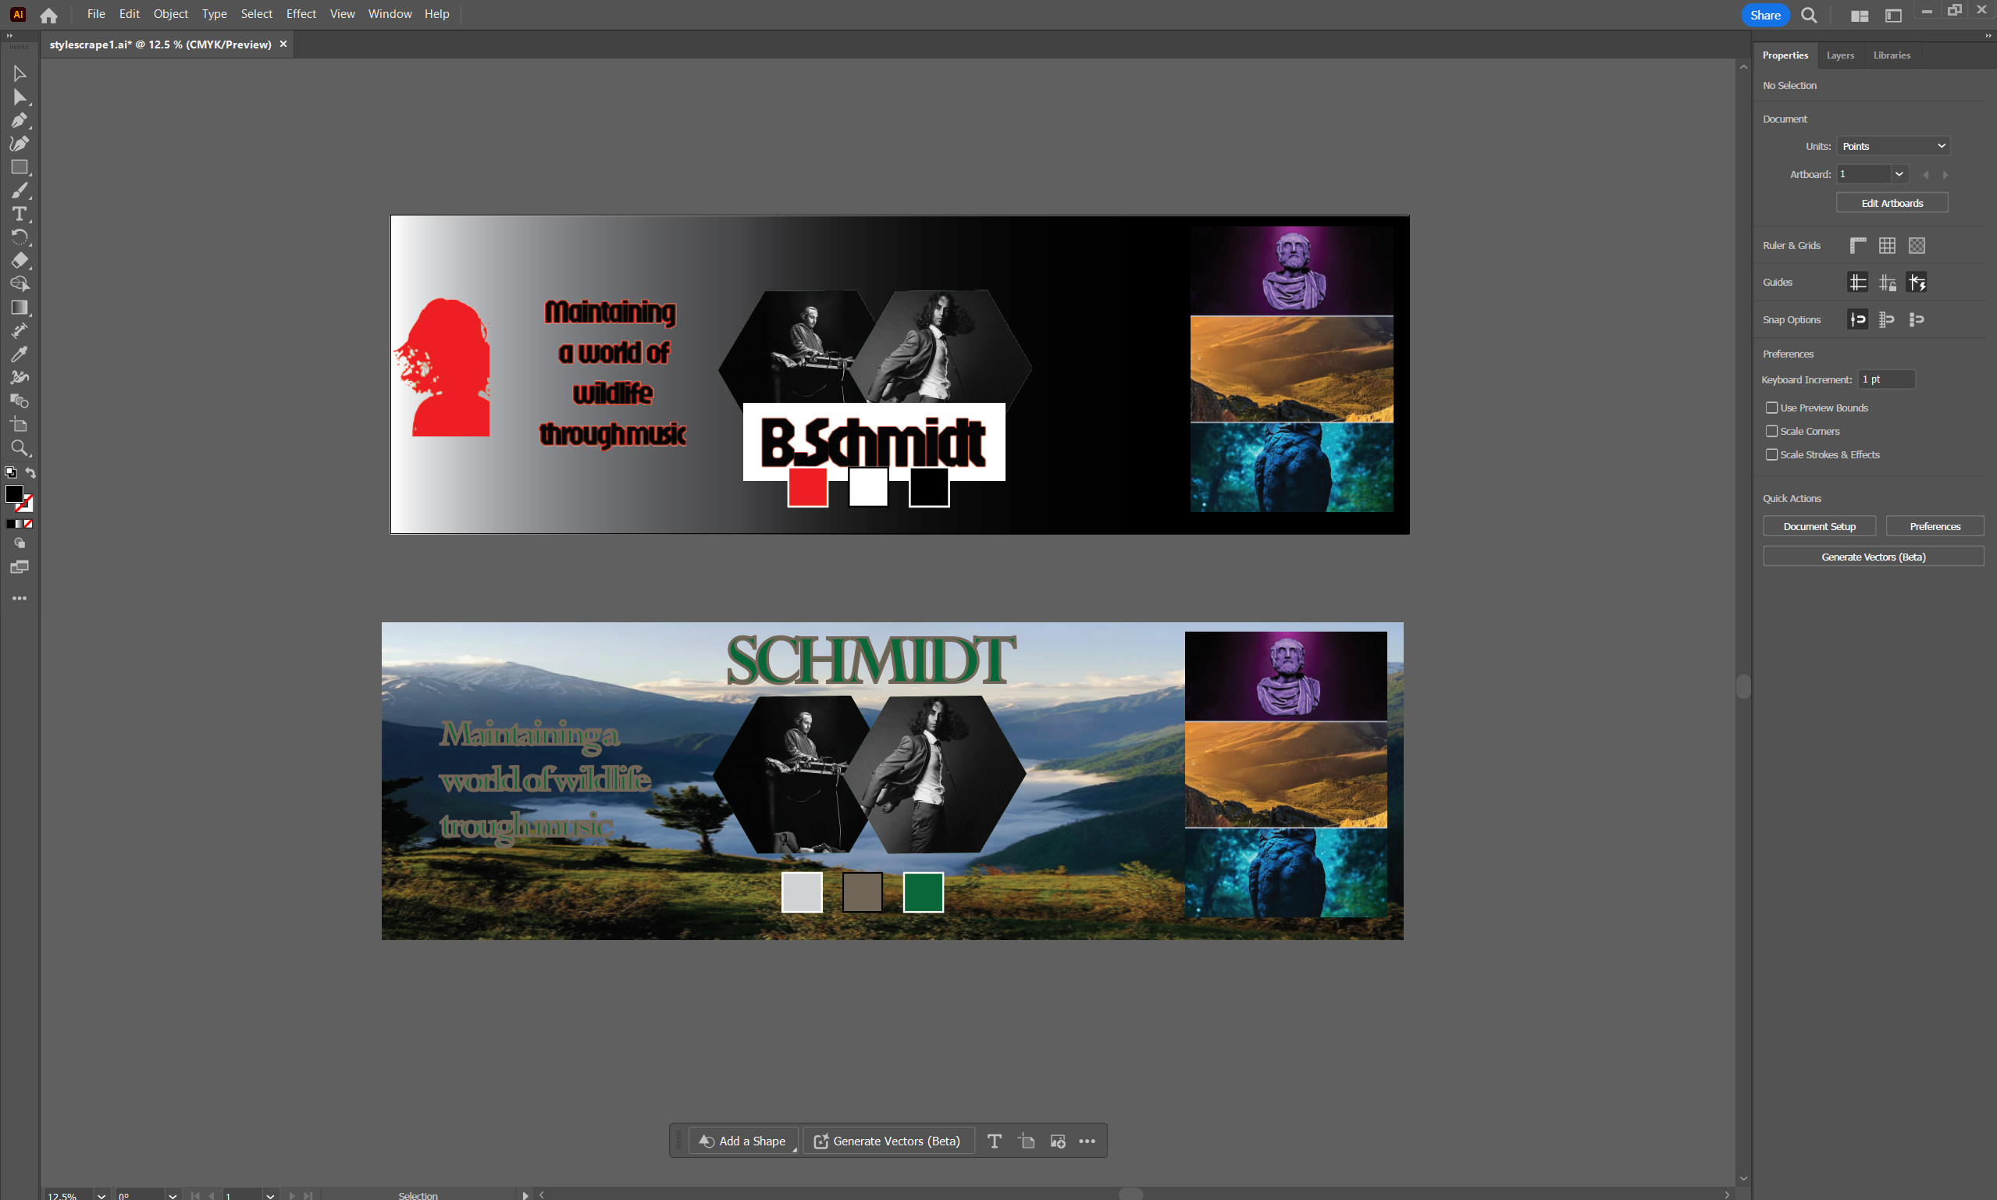Enable Scale Strokes & Effects
This screenshot has width=1997, height=1200.
(1771, 454)
